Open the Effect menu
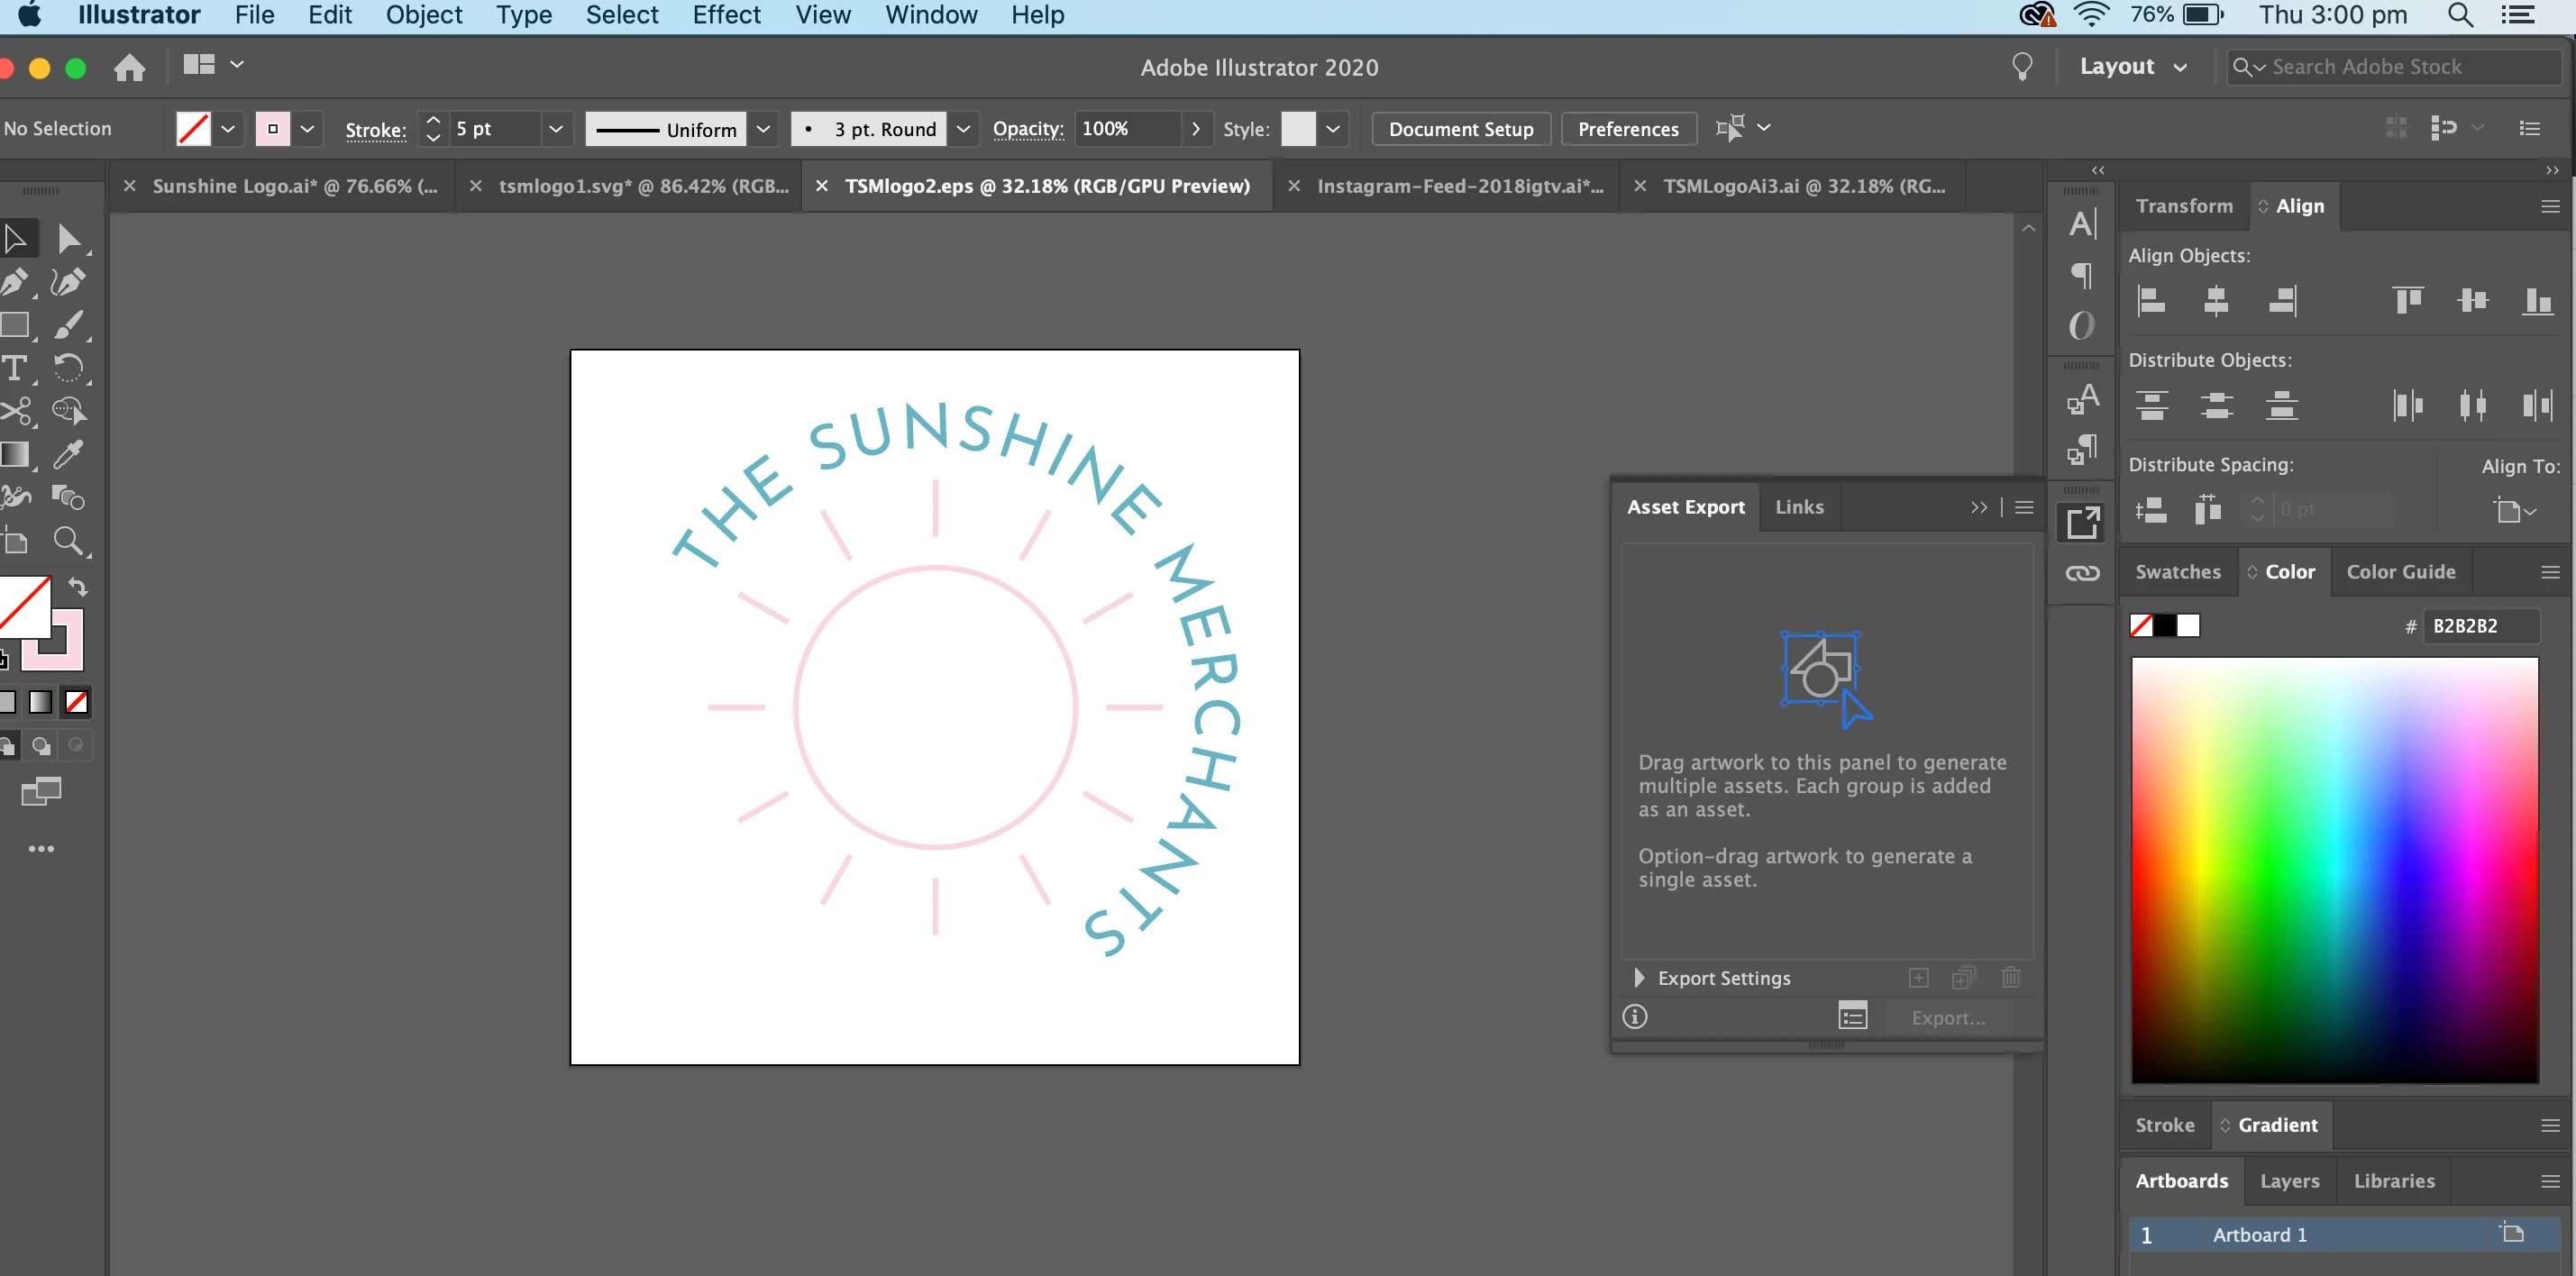The height and width of the screenshot is (1276, 2576). [x=726, y=15]
